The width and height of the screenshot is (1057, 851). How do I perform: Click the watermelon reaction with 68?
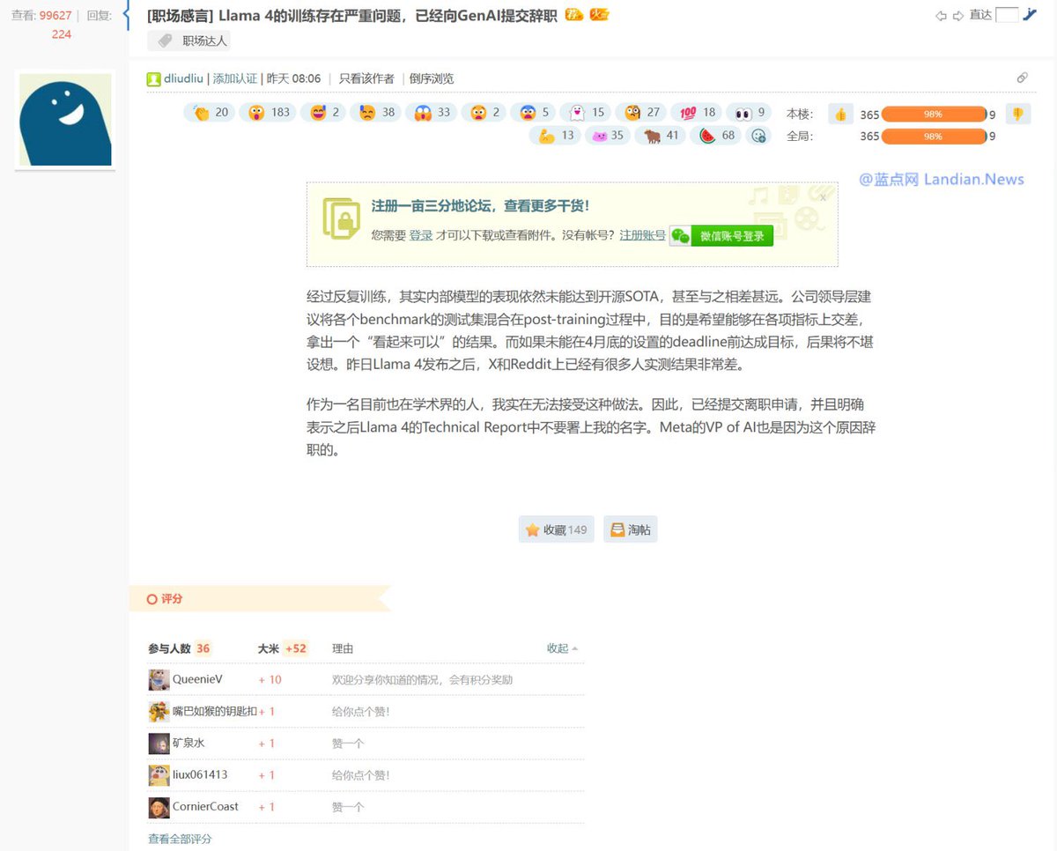(716, 136)
